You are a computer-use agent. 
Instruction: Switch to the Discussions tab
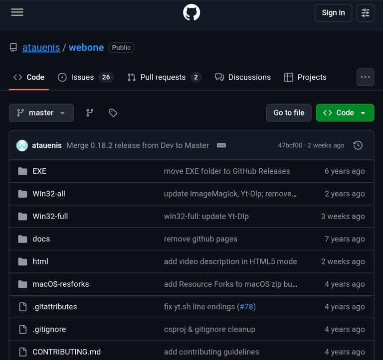(243, 77)
